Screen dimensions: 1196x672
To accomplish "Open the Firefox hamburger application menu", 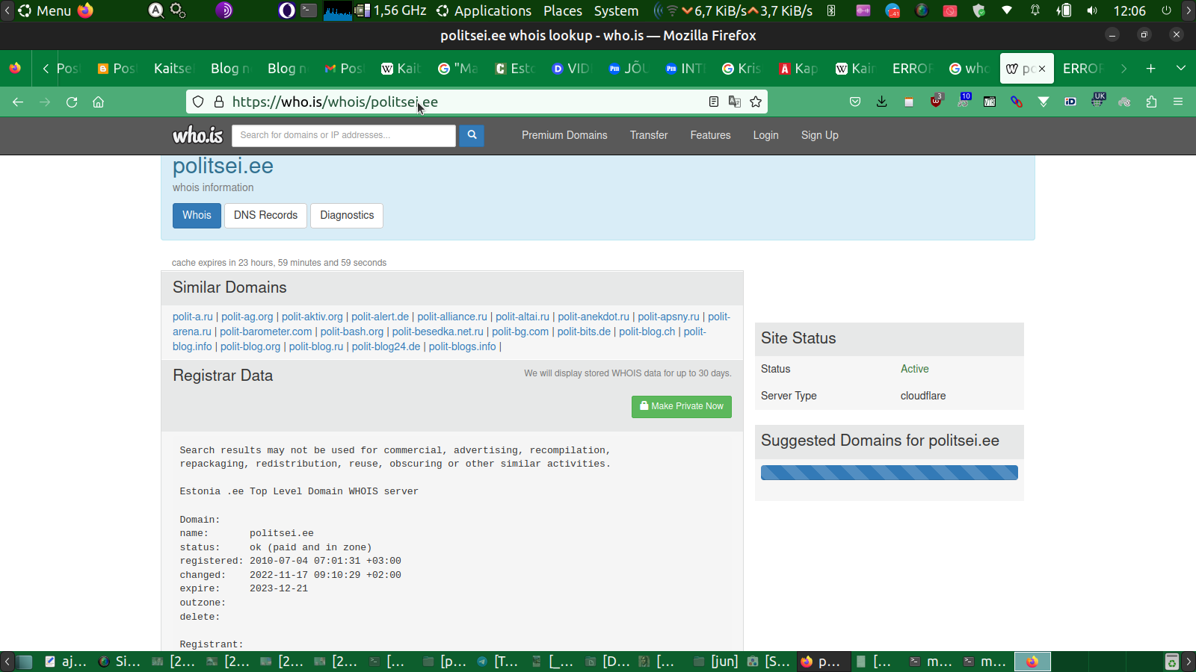I will tap(1178, 102).
